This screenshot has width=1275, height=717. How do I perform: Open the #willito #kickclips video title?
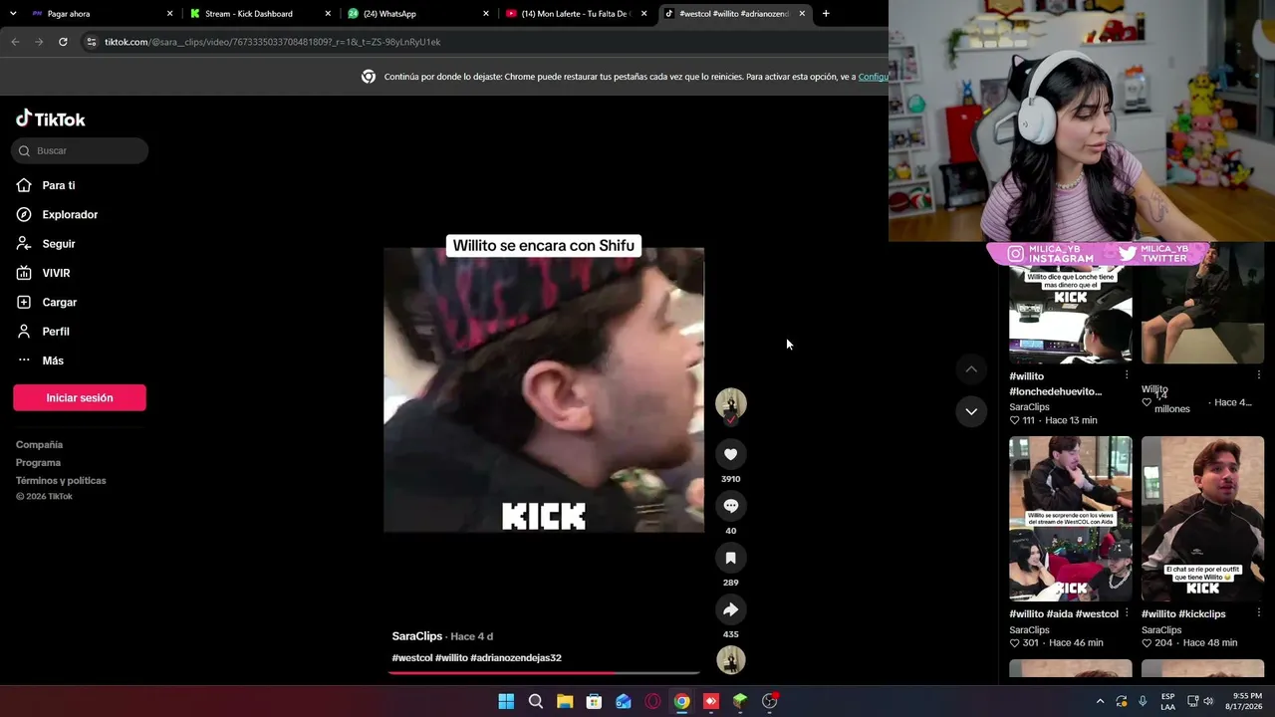[x=1183, y=614]
